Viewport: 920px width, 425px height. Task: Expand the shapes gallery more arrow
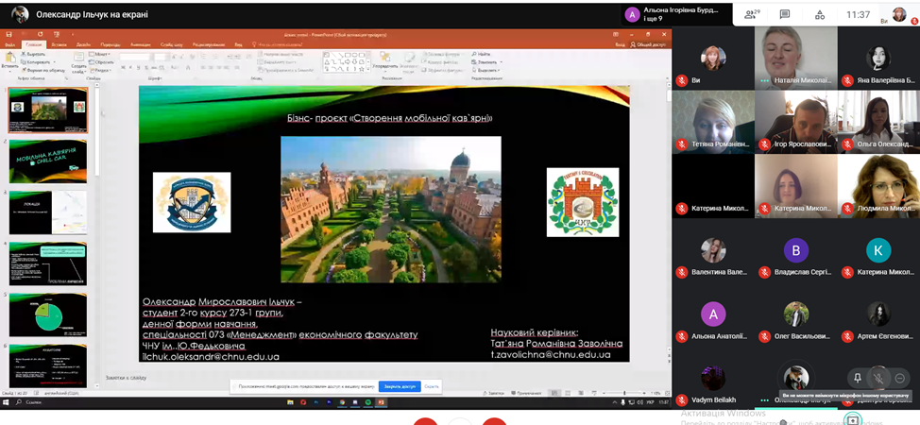point(368,69)
